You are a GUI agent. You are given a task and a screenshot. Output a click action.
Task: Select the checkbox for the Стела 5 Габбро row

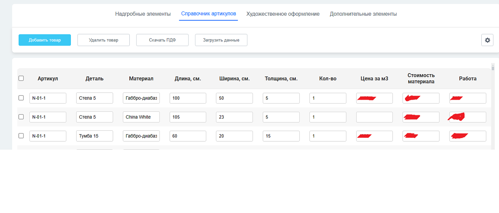(x=21, y=98)
